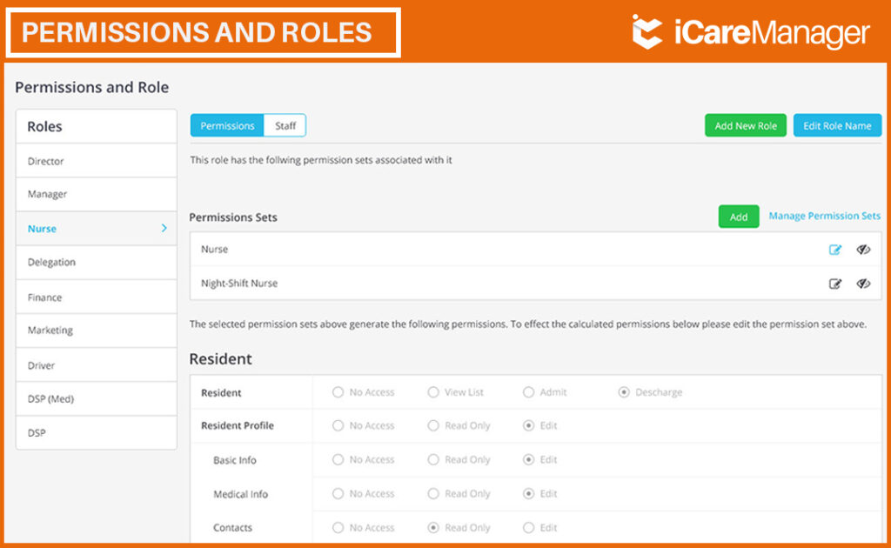Expand the Nurse role chevron
The width and height of the screenshot is (891, 548).
pyautogui.click(x=164, y=228)
